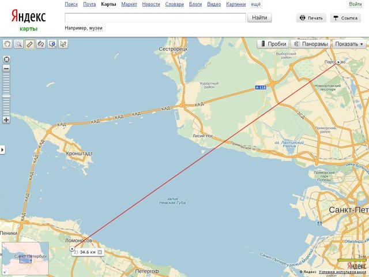
Task: Toggle the Пробки traffic layer
Action: [273, 44]
